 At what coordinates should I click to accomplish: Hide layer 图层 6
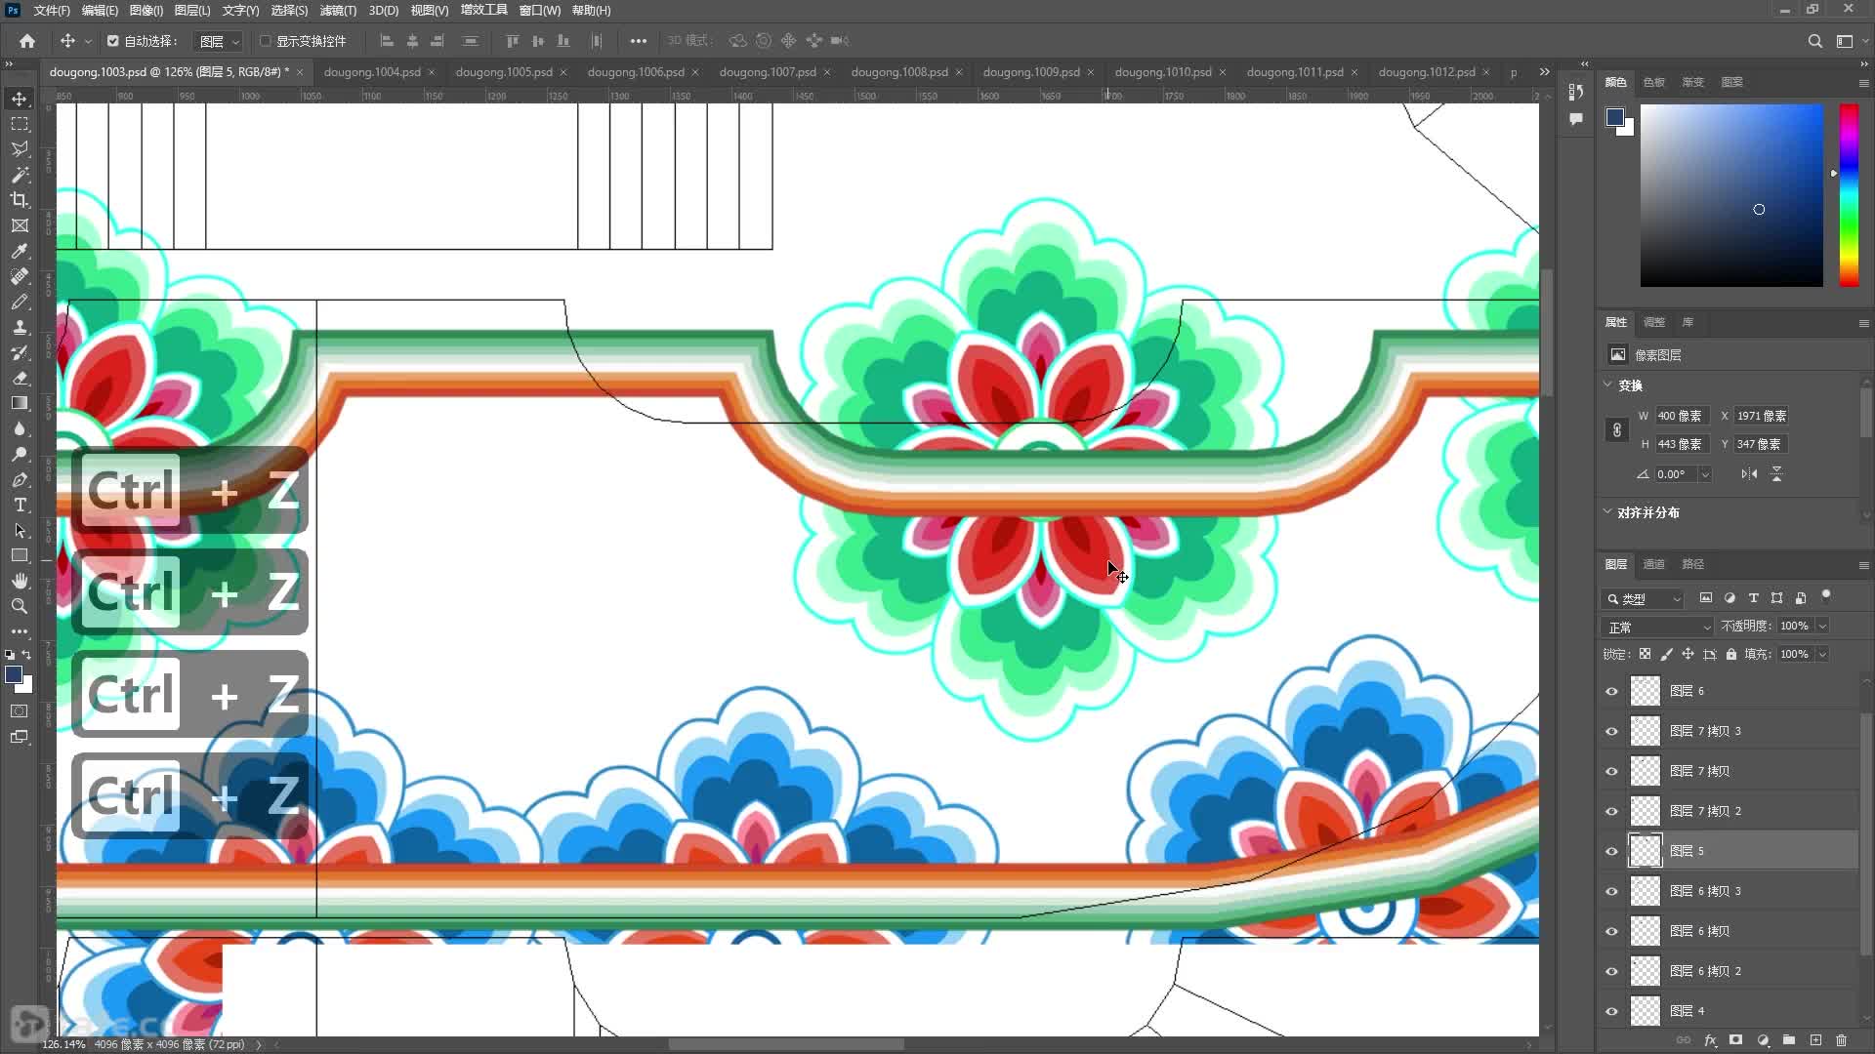click(1611, 691)
